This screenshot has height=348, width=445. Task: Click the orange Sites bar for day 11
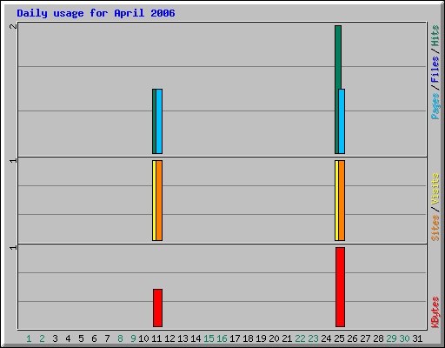[159, 200]
